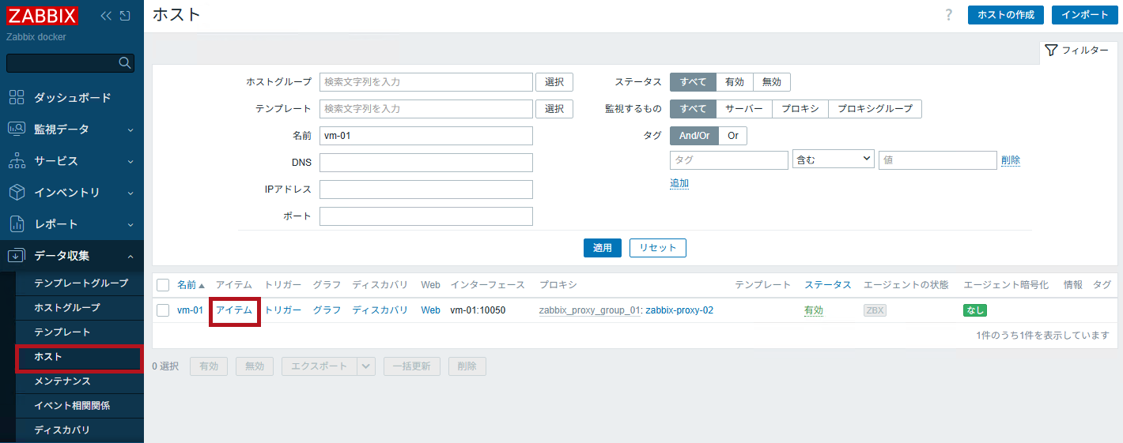This screenshot has height=443, width=1123.
Task: Collapse the sidebar with the double-chevron icon
Action: pyautogui.click(x=106, y=16)
